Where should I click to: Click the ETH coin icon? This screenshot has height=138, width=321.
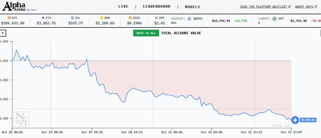pos(43,18)
